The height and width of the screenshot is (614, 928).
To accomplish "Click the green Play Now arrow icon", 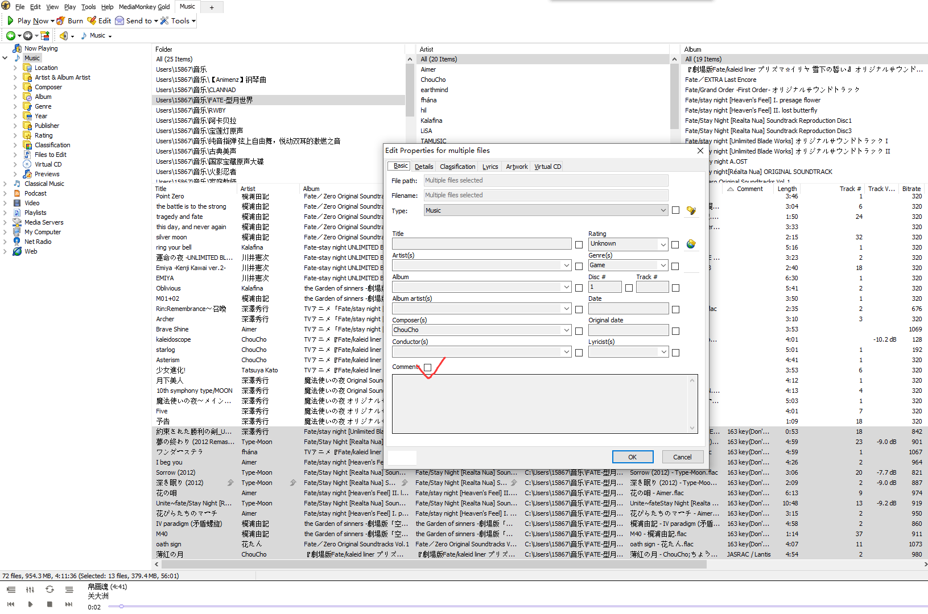I will [x=10, y=20].
